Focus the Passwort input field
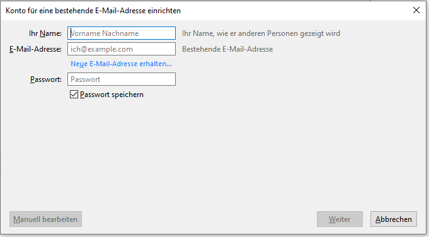Screen dimensions: 429x237 (122, 79)
